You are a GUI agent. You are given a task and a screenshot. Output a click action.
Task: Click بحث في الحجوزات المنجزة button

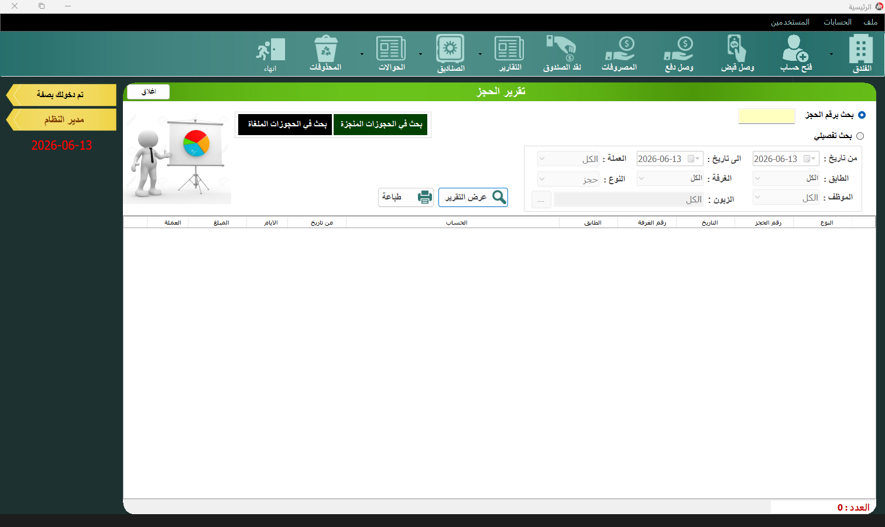[x=380, y=125]
